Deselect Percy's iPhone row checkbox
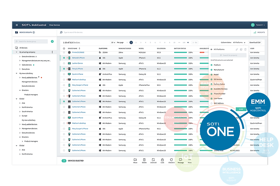 (x=64, y=69)
